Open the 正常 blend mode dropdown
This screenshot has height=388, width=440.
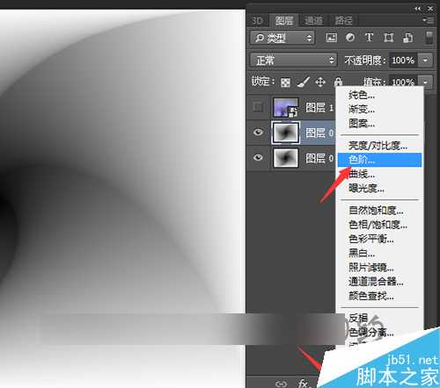point(293,61)
